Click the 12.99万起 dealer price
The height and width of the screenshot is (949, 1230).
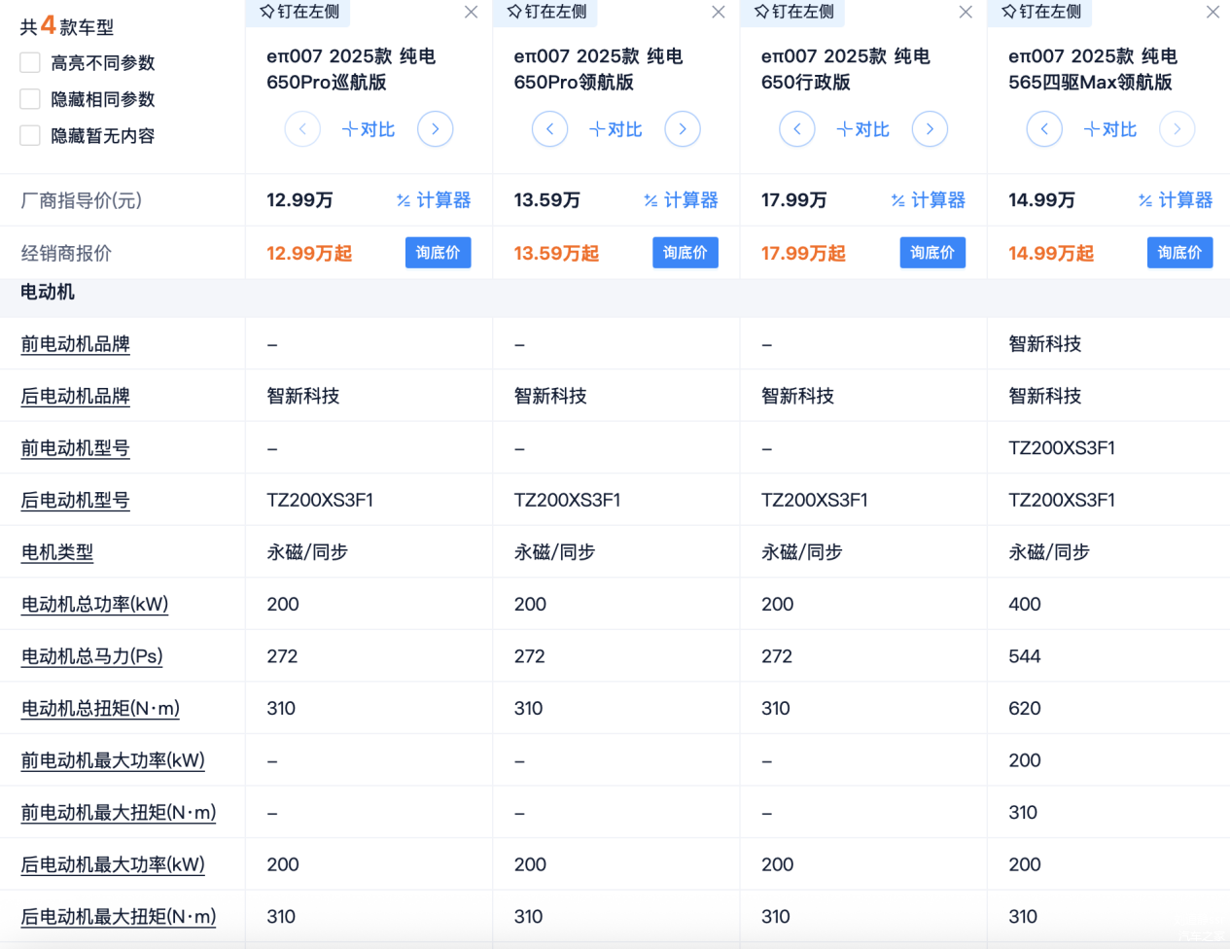(309, 254)
